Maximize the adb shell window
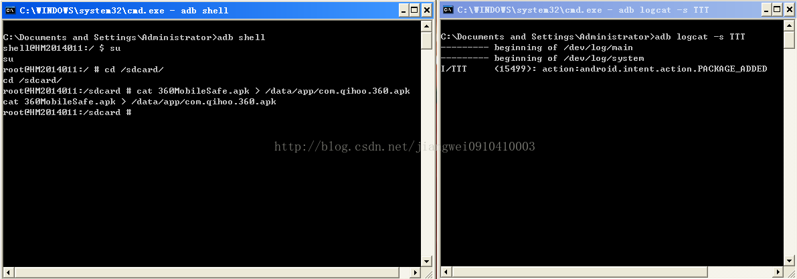This screenshot has width=797, height=279. (414, 10)
